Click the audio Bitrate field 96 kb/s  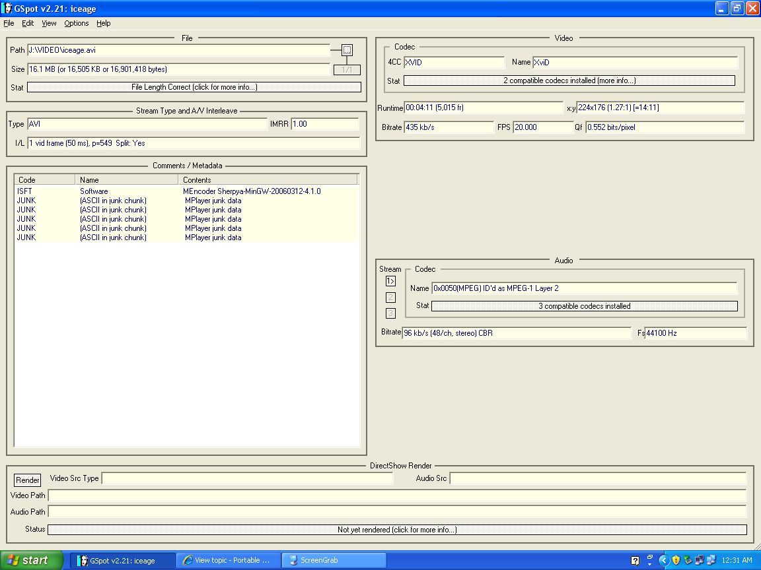(517, 333)
